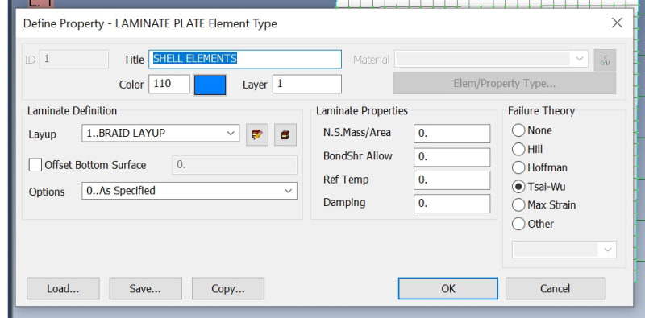Viewport: 645px width, 318px height.
Task: Click the material editor icon beside Material
Action: click(605, 60)
